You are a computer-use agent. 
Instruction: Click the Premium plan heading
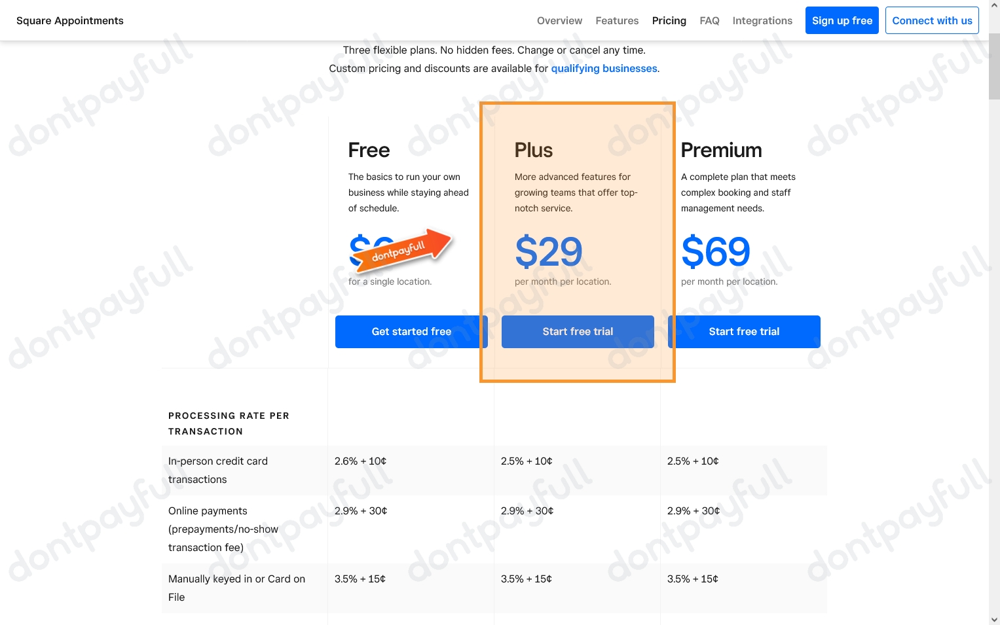721,150
